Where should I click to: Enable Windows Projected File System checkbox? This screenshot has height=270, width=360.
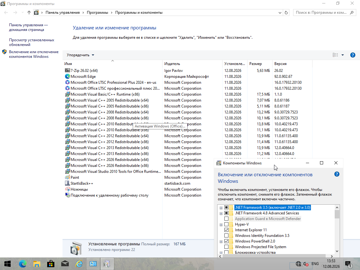point(226,247)
